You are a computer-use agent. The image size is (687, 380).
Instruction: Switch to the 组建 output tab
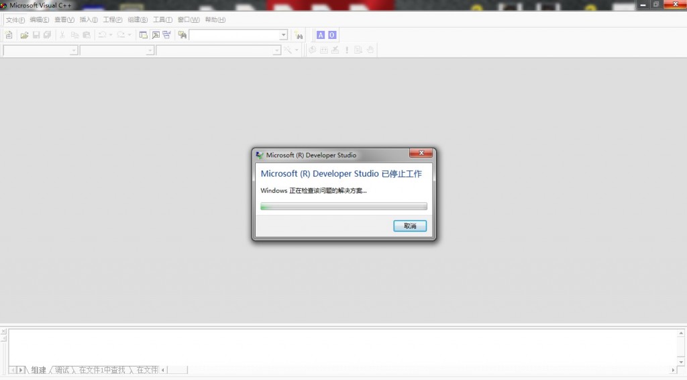38,370
